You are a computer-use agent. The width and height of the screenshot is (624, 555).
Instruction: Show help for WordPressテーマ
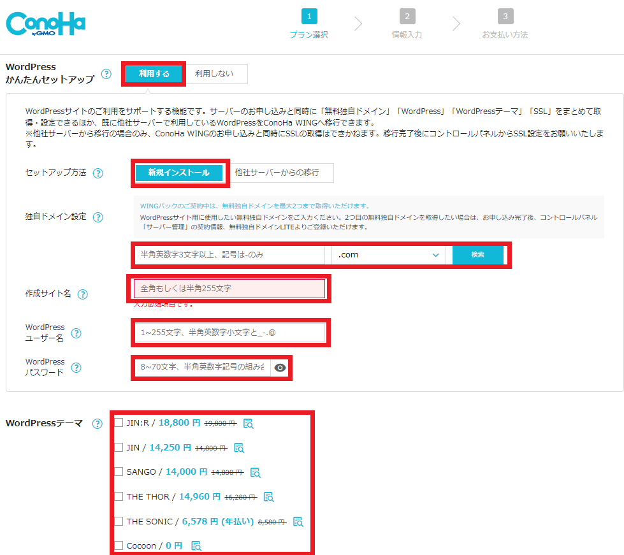(97, 424)
